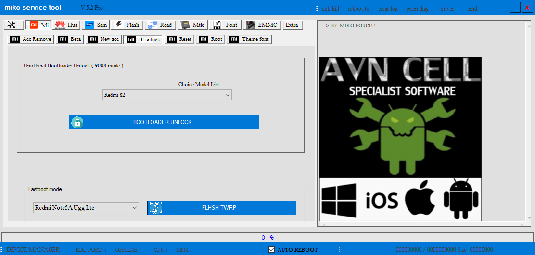Click adb kill in the title bar

331,9
